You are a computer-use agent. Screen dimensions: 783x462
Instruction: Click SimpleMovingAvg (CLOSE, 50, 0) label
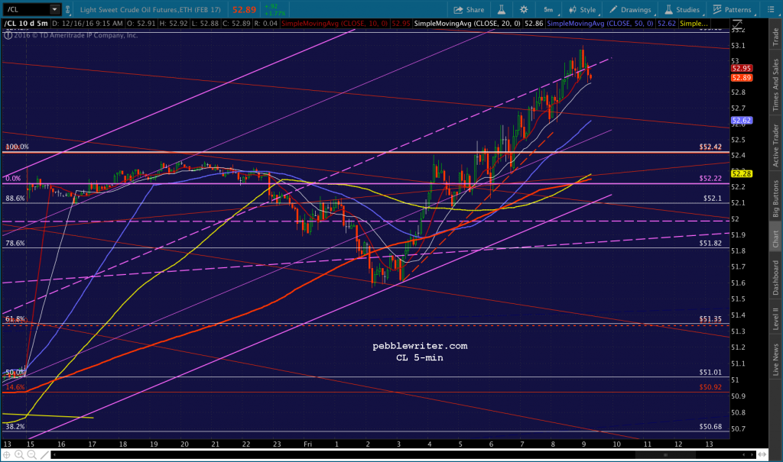point(600,24)
